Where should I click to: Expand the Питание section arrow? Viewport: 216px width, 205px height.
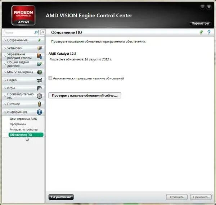5,104
